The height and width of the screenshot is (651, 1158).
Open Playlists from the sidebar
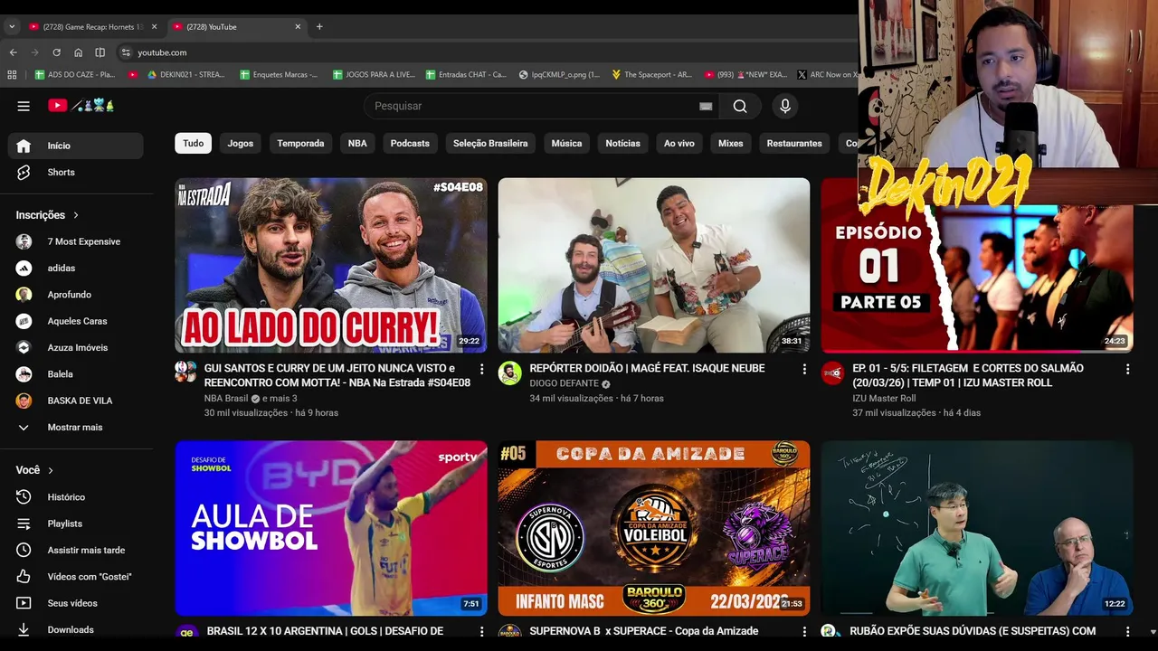click(76, 524)
